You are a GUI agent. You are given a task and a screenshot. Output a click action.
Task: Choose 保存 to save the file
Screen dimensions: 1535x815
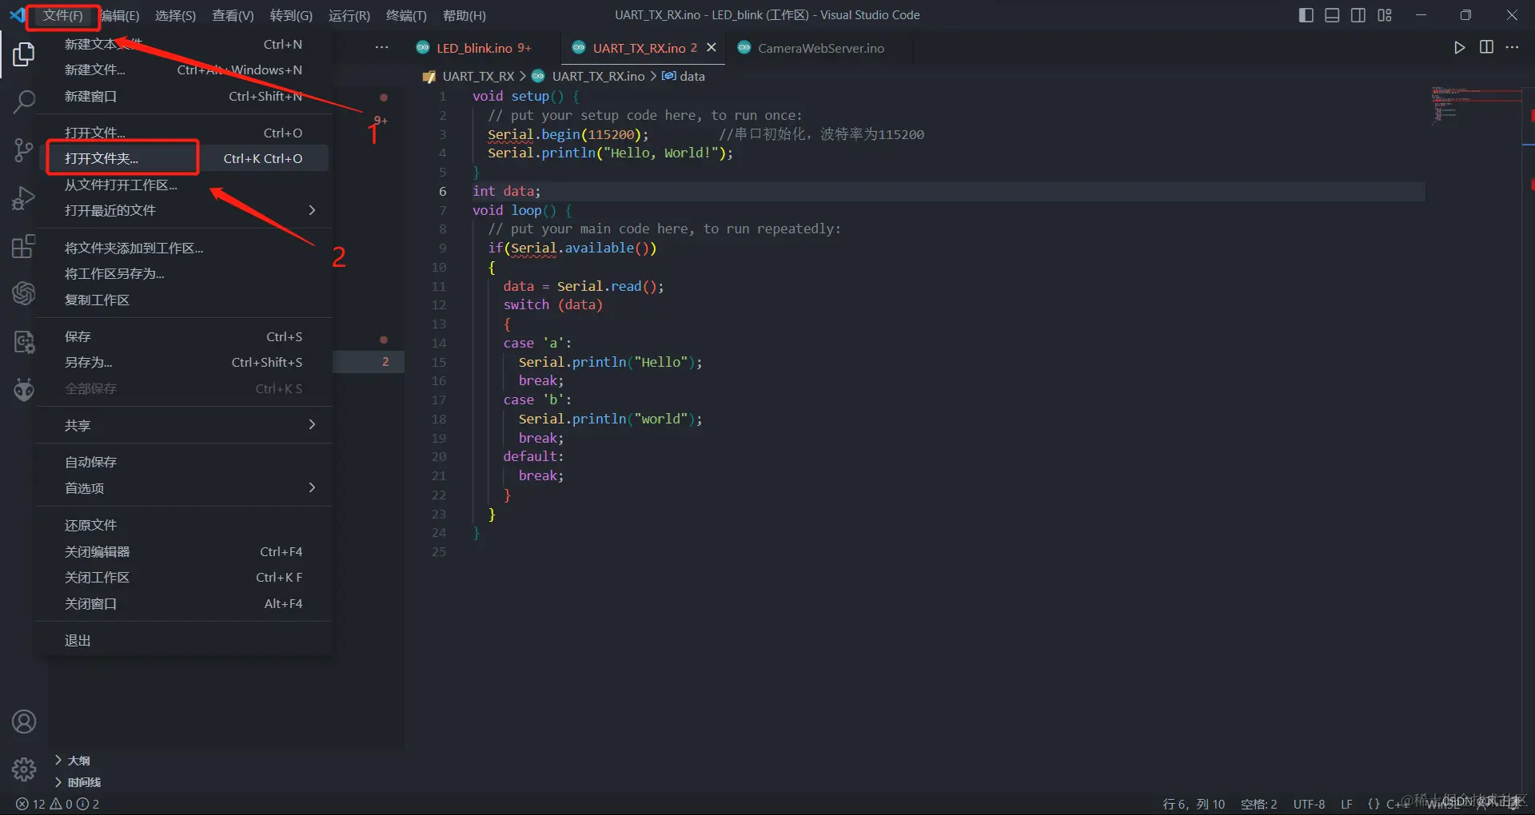(184, 336)
